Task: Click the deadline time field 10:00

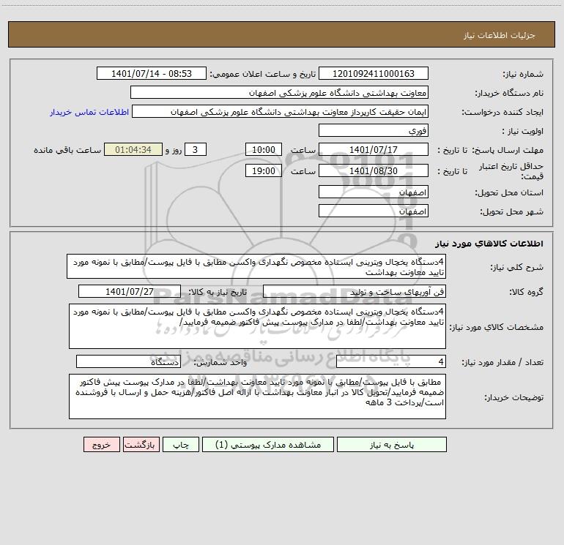Action: click(263, 149)
